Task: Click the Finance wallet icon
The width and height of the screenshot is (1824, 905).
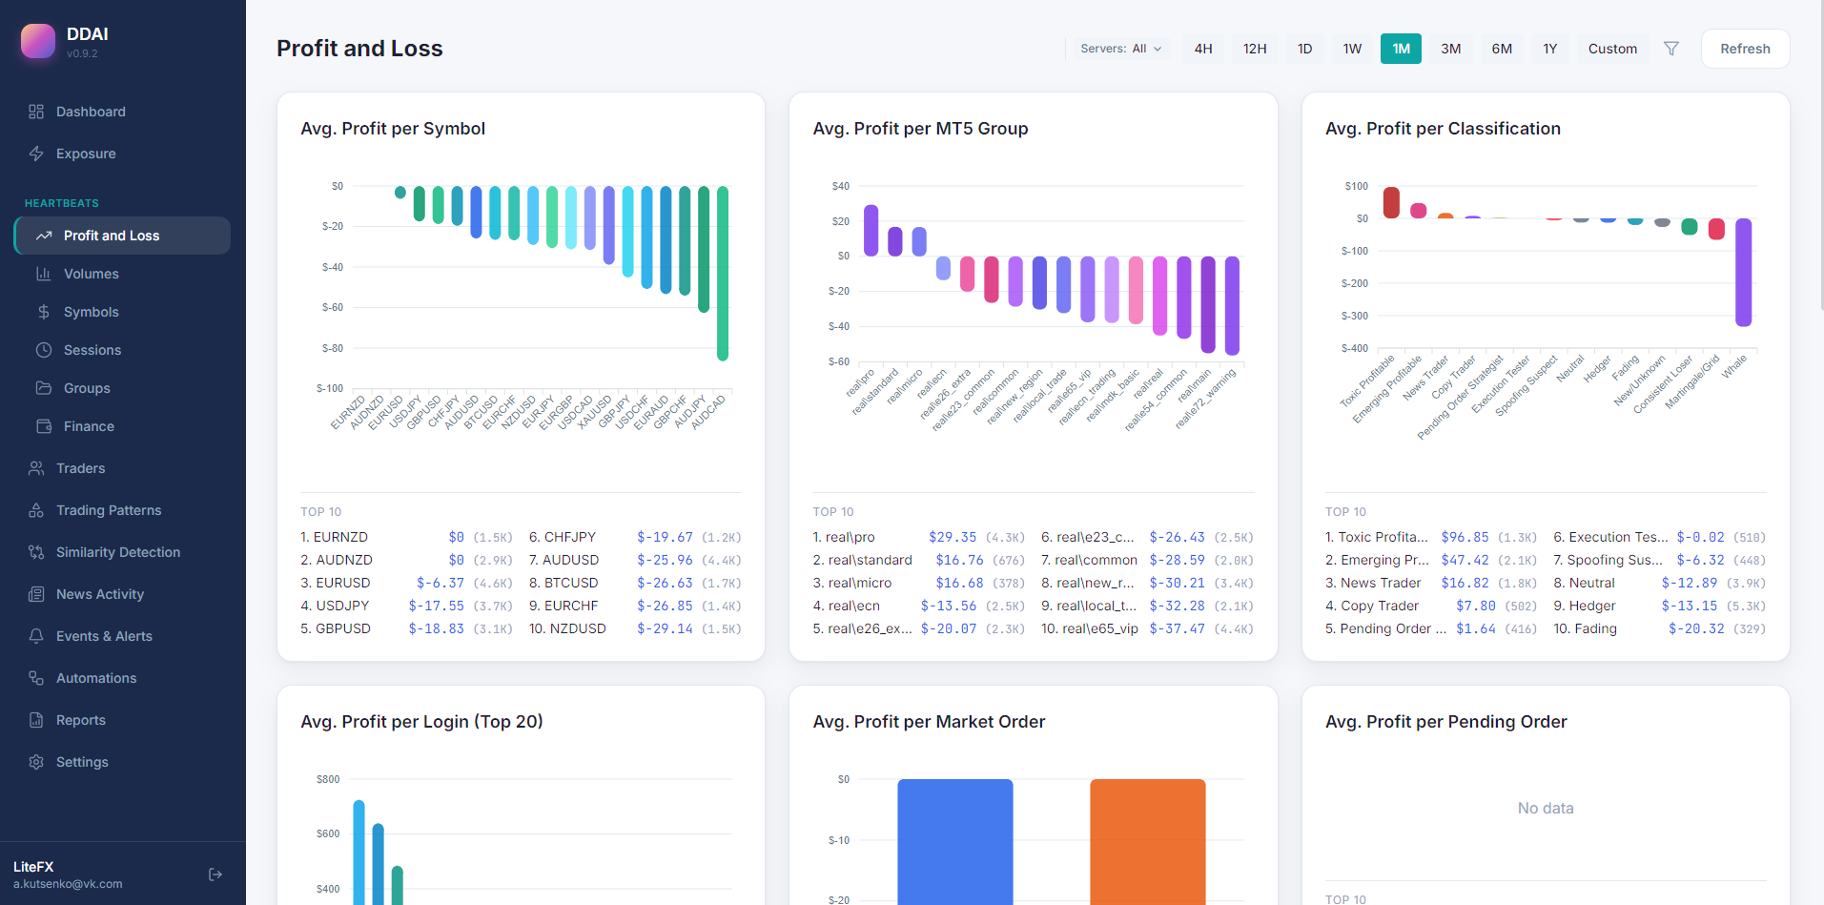Action: pyautogui.click(x=44, y=426)
